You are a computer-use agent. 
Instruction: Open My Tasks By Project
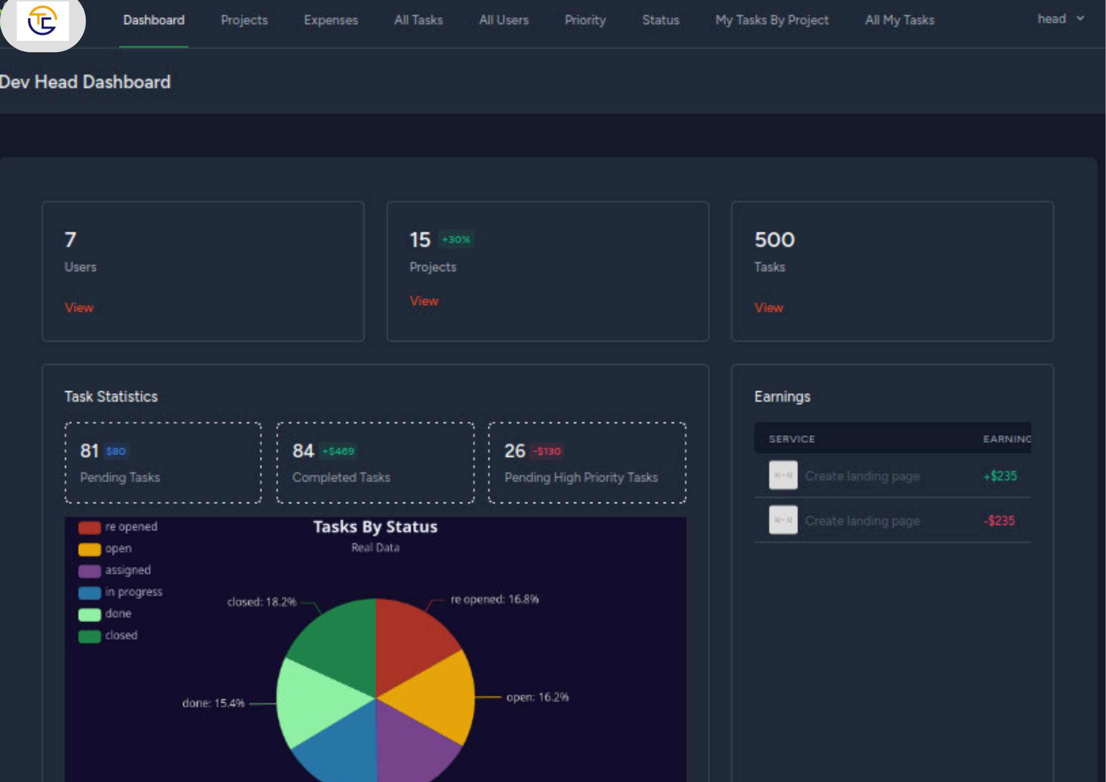pos(772,20)
